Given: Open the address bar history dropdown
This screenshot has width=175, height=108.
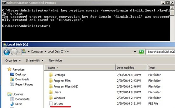Looking at the screenshot, I should click(135, 52).
